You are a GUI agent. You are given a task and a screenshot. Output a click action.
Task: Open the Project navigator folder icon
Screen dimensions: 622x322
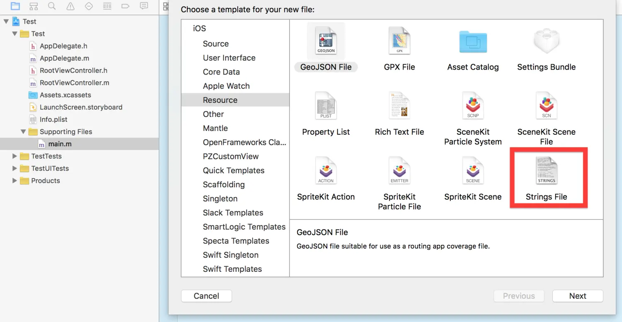tap(15, 6)
